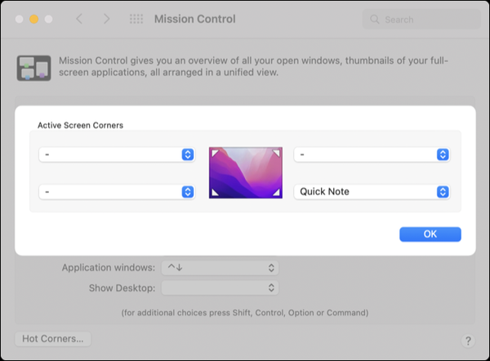Change the Quick Note corner dropdown
Screen dimensions: 490x361
[372, 191]
